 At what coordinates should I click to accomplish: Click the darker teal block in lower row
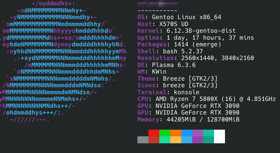pyautogui.click(x=208, y=140)
